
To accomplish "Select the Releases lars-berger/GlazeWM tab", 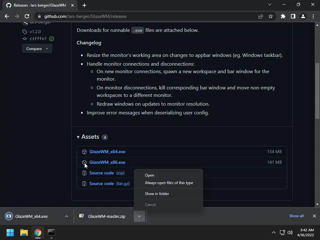I will (x=40, y=5).
